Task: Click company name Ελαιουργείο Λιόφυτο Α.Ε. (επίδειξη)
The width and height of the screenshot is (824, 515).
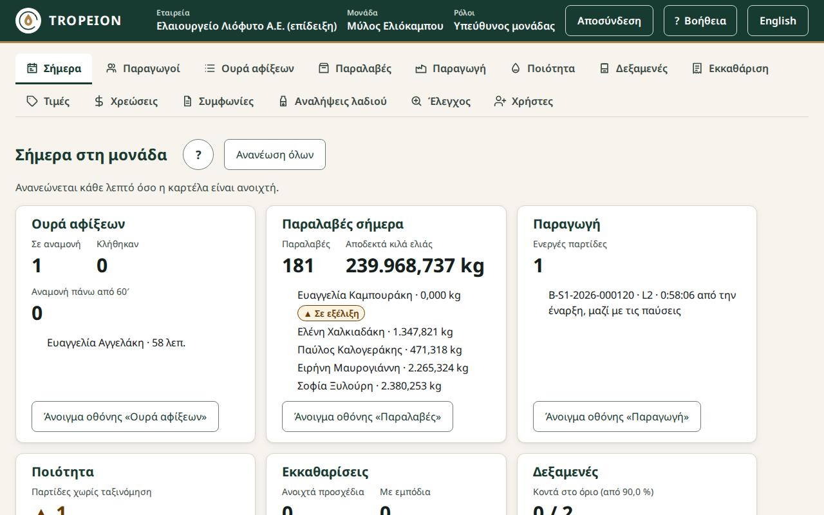Action: pyautogui.click(x=247, y=26)
